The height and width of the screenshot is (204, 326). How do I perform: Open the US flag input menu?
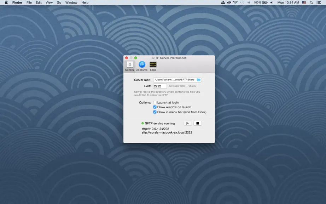pyautogui.click(x=304, y=2)
